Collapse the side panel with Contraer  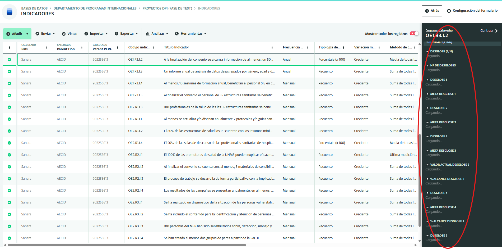489,31
